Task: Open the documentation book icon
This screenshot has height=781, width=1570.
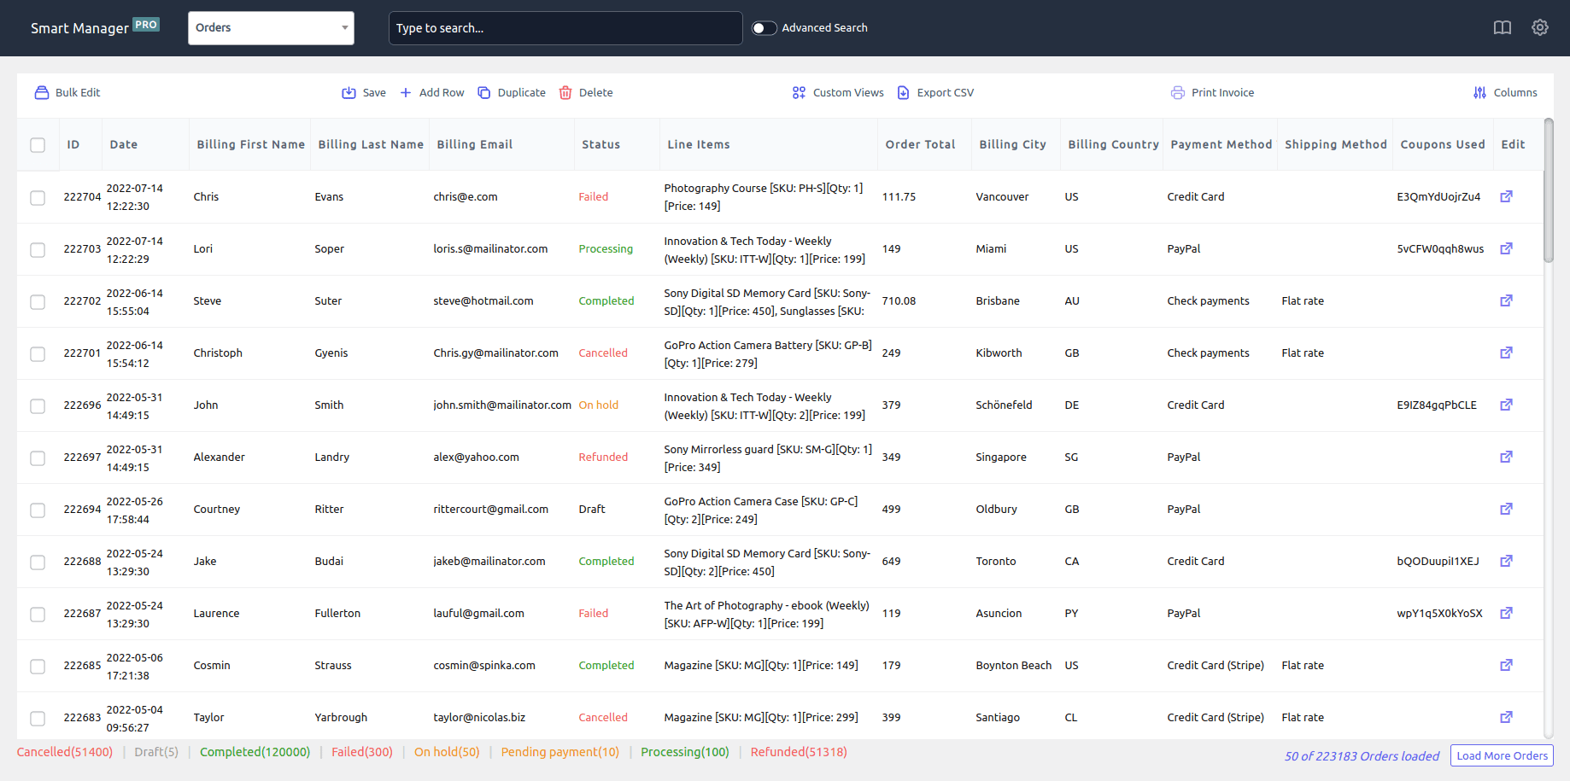Action: 1502,27
